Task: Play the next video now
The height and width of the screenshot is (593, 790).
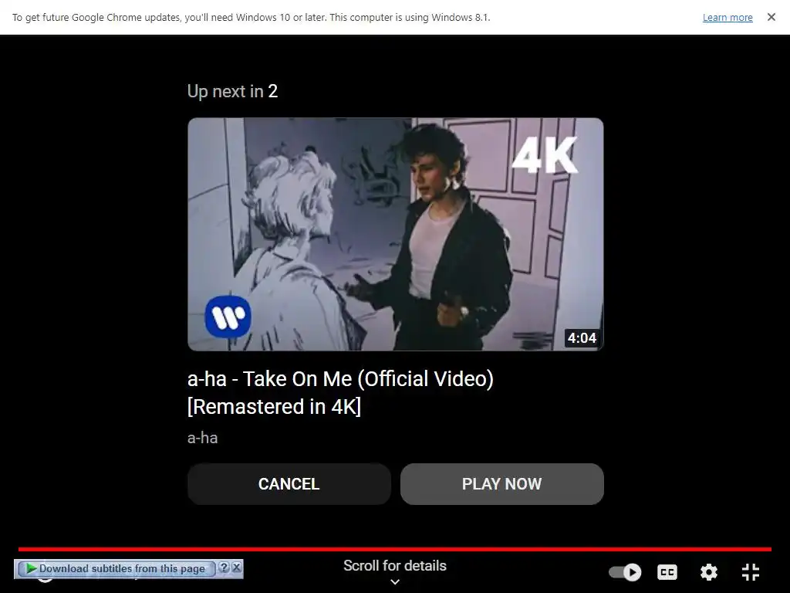Action: (501, 484)
